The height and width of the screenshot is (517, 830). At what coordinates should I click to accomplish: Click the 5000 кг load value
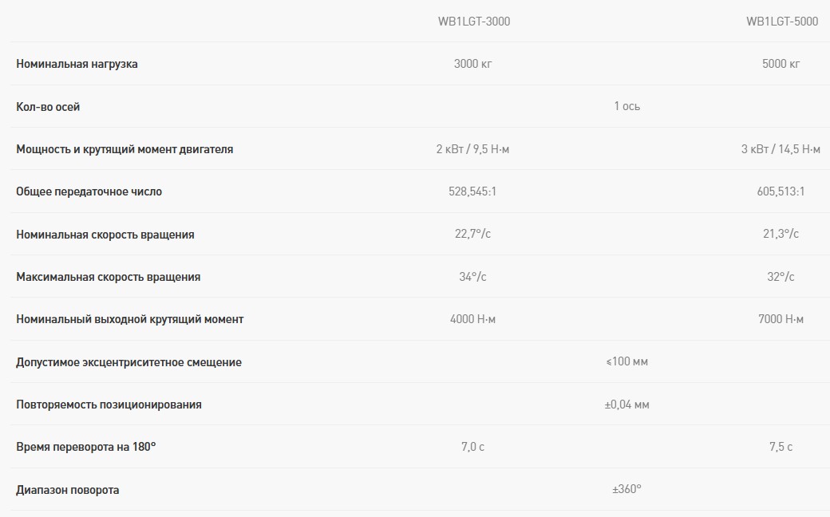(x=781, y=64)
